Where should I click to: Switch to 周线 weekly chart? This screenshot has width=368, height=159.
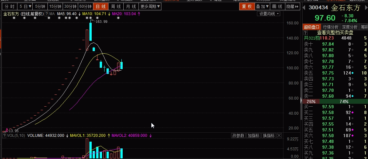tap(116, 6)
